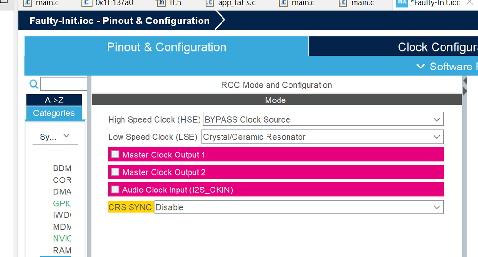Click the yellow CRS SYNC label
478x257 pixels.
pos(130,207)
